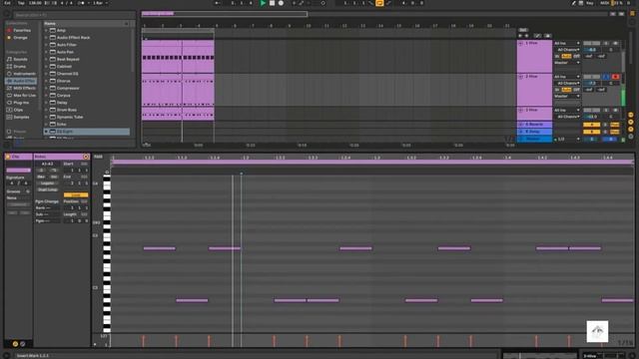This screenshot has width=639, height=359.
Task: Expand the Amp device entry
Action: [46, 31]
